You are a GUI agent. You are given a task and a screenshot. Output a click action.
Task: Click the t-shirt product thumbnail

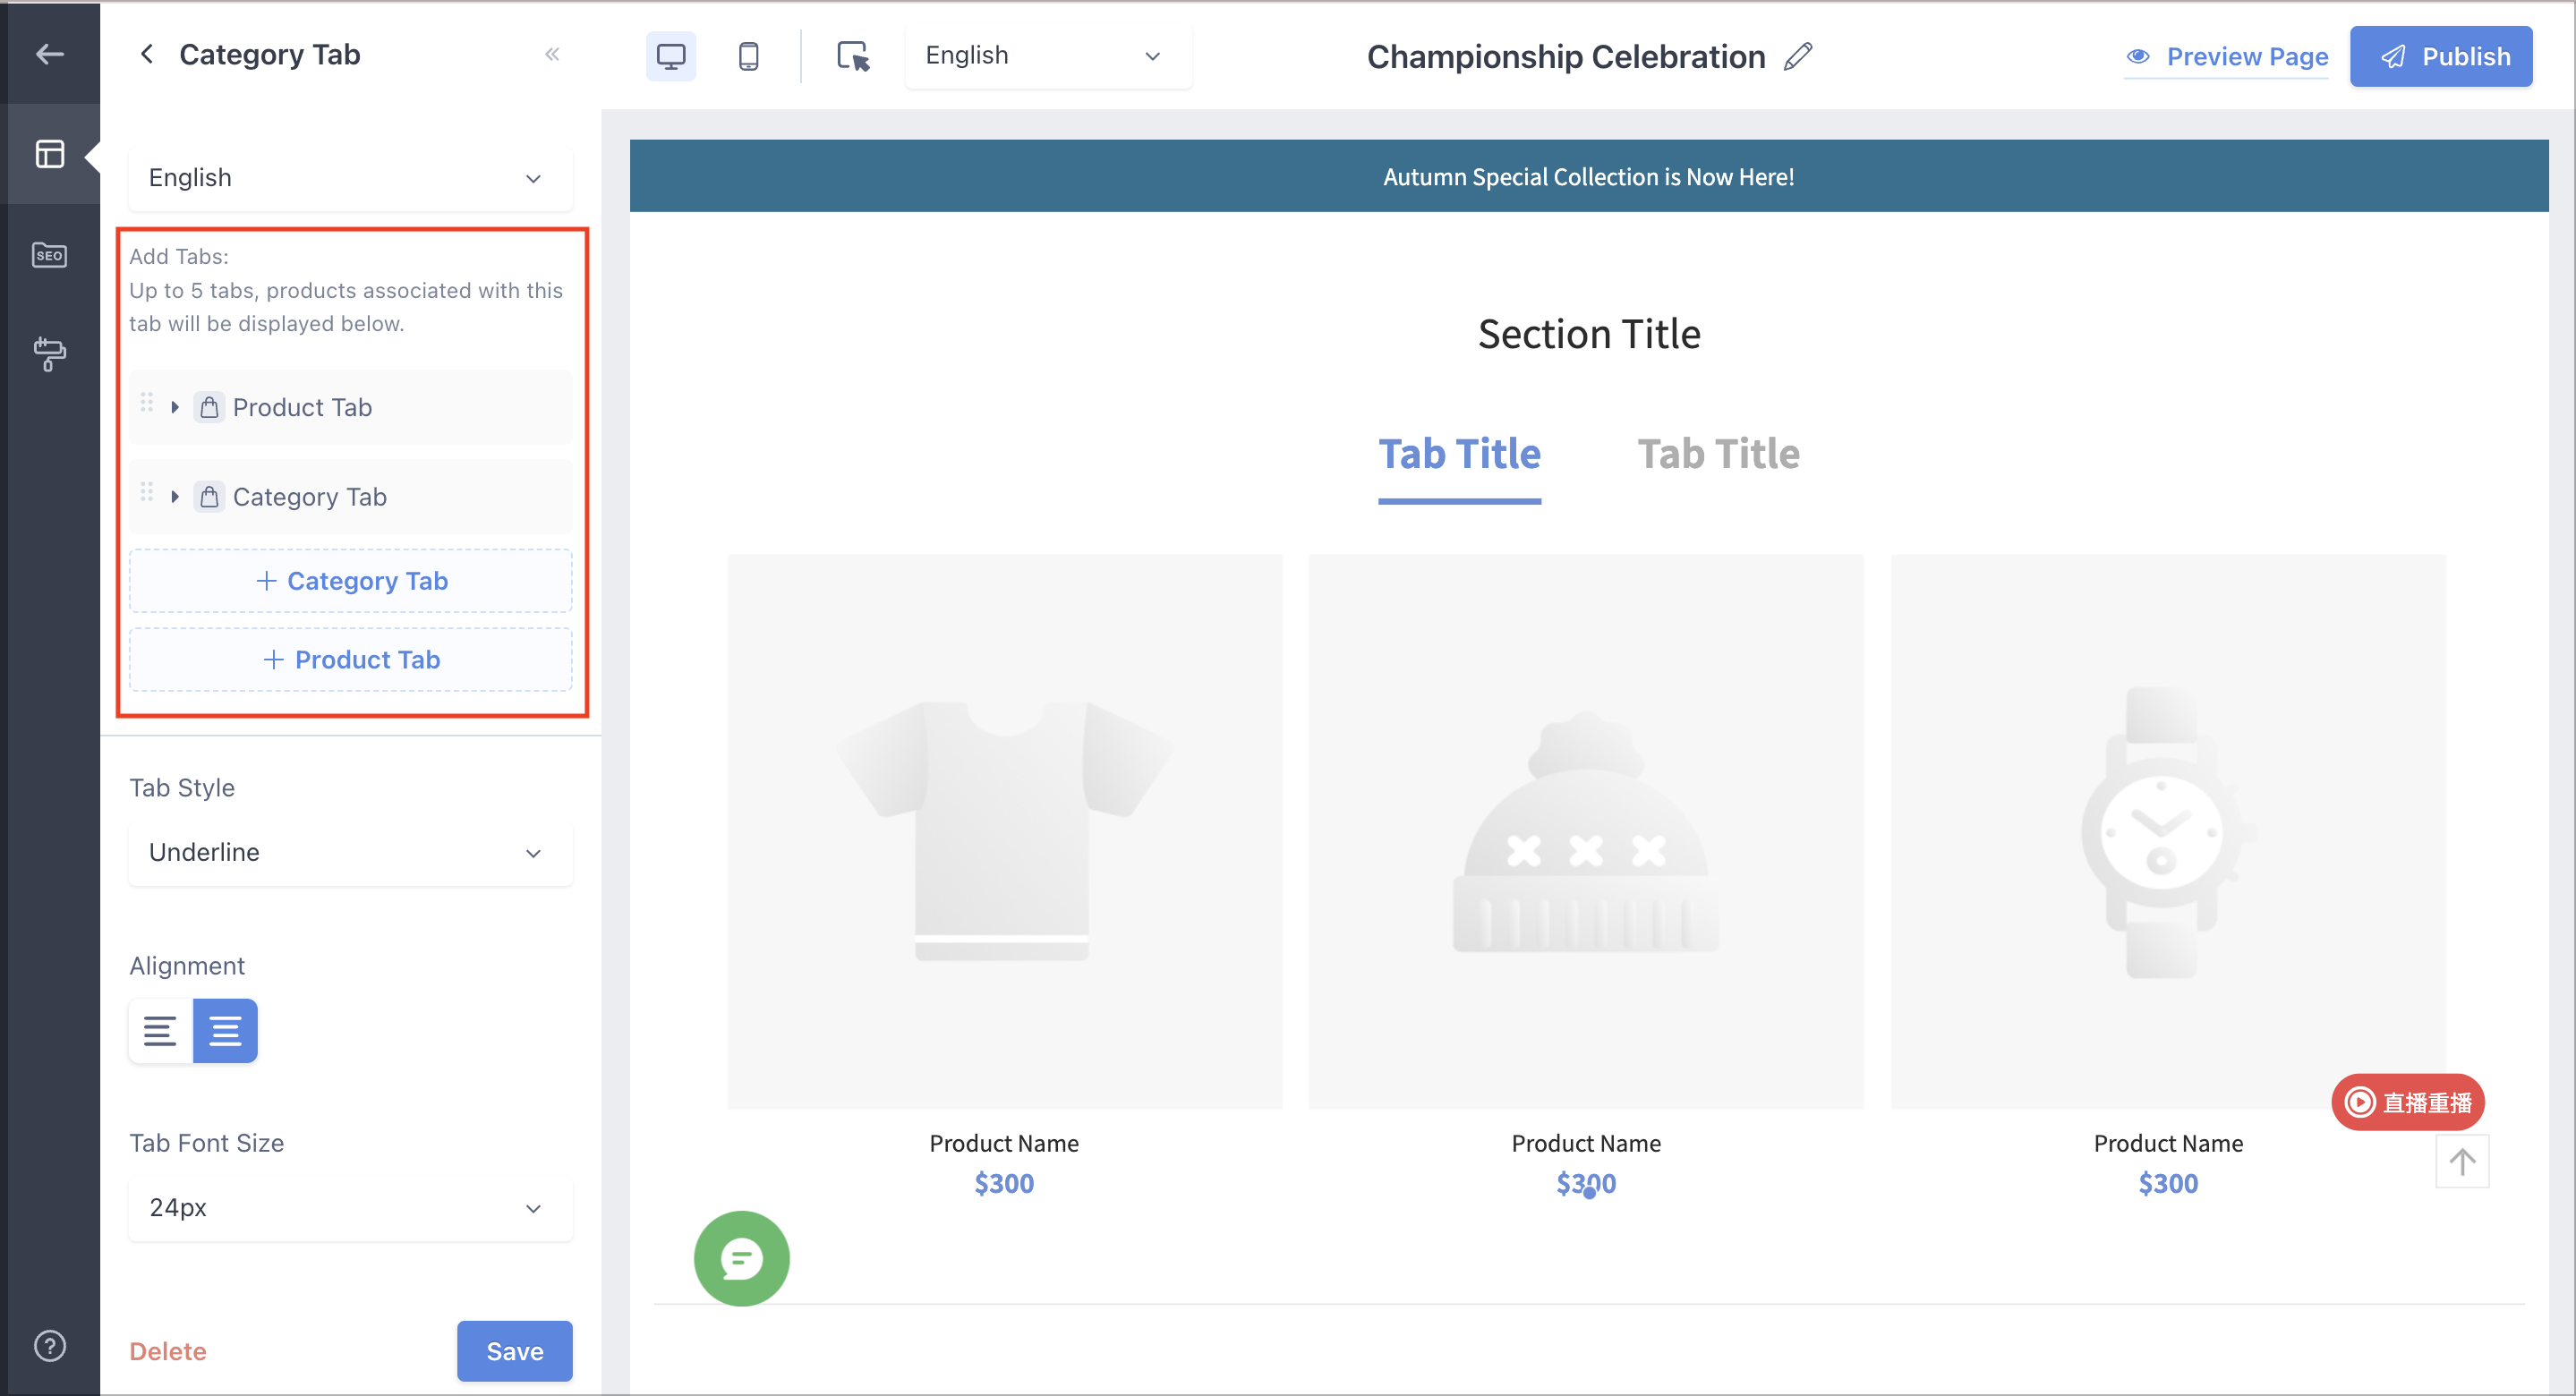tap(1004, 831)
